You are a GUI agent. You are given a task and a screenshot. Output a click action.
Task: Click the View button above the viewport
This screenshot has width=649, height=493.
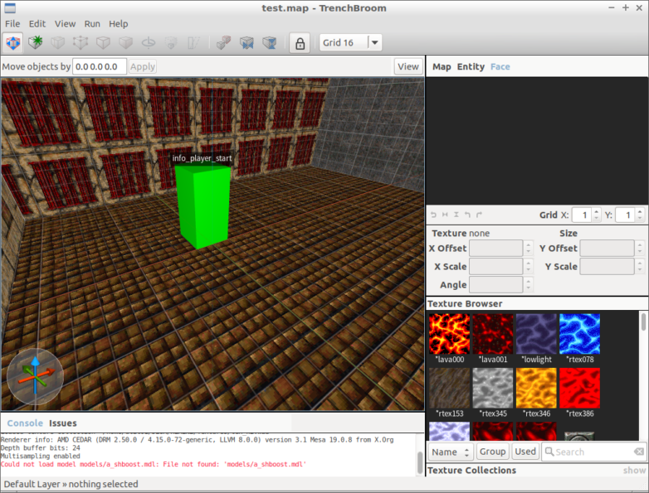coord(408,66)
